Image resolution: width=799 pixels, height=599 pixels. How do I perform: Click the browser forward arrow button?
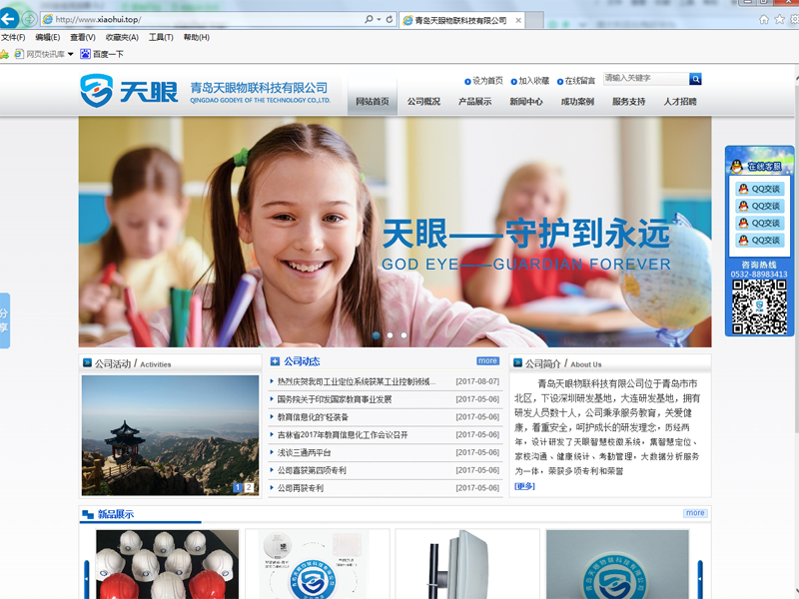[x=29, y=19]
